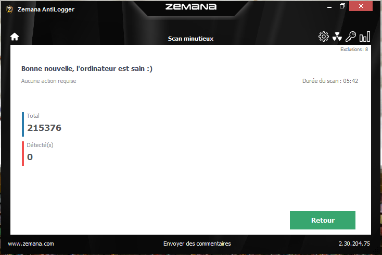The height and width of the screenshot is (255, 382).
Task: Click the Détecté(s) count value 0
Action: tap(30, 157)
